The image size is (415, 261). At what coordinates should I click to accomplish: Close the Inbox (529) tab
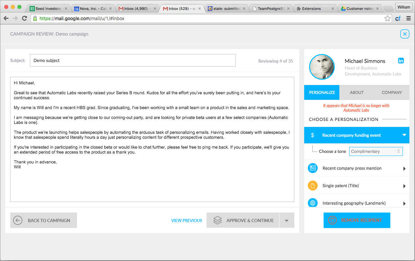199,9
